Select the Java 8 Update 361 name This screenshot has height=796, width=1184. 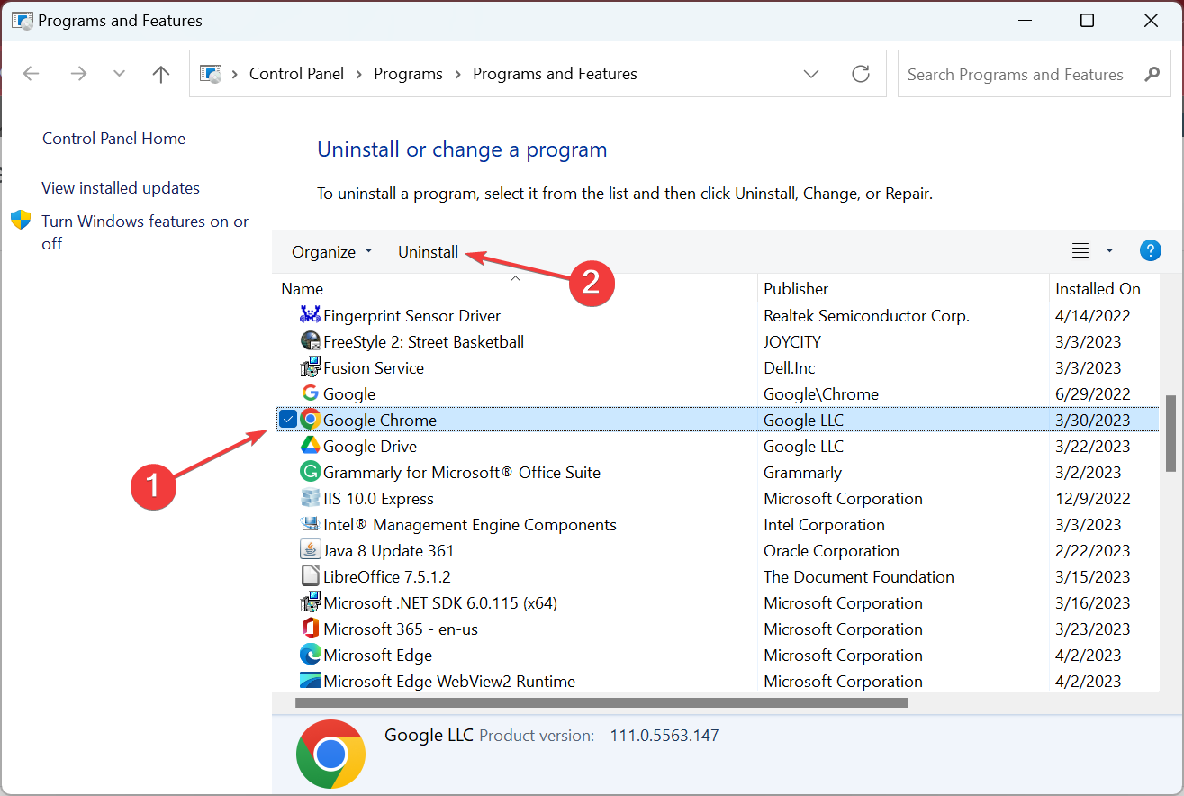pyautogui.click(x=389, y=550)
